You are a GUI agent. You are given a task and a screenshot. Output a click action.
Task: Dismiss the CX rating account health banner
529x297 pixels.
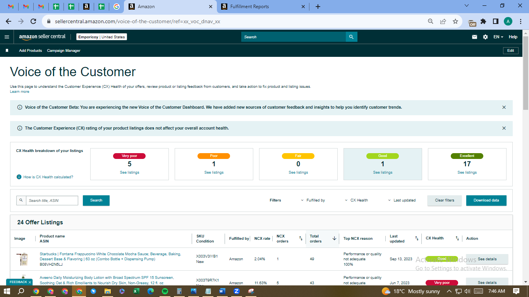(x=504, y=128)
